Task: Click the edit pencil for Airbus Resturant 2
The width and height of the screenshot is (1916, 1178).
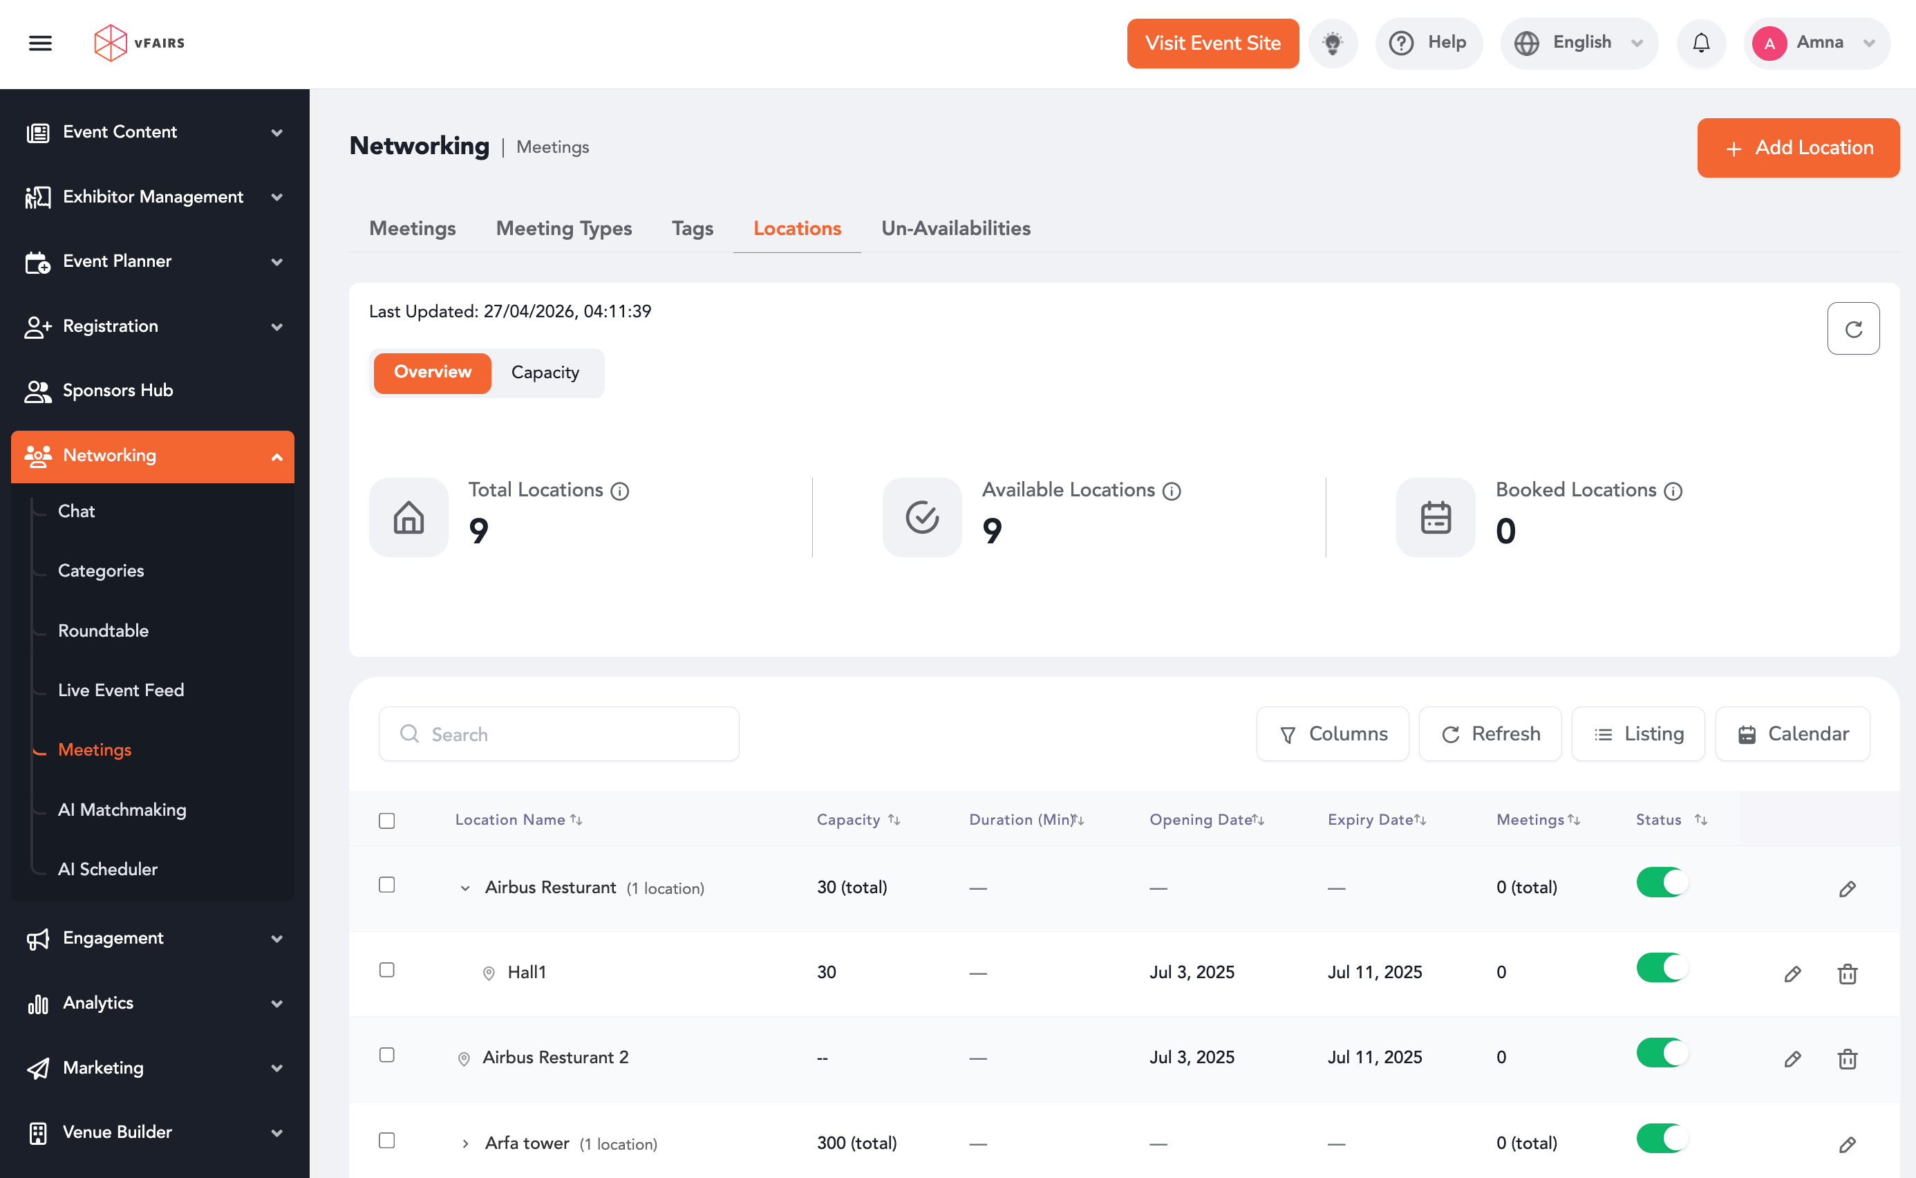Action: (1792, 1059)
